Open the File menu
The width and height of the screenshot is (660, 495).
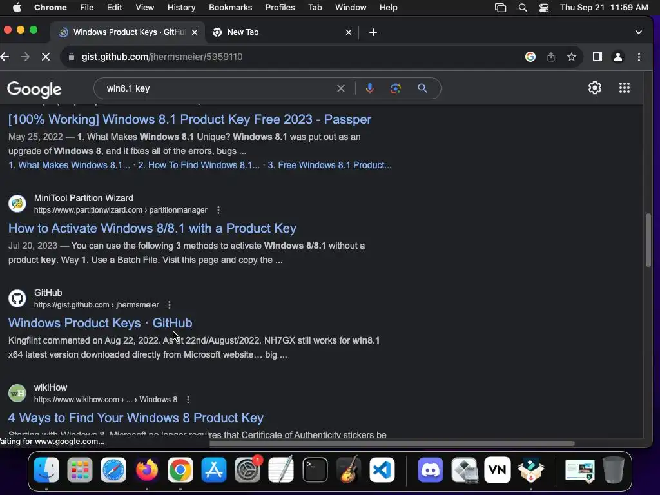coord(87,8)
